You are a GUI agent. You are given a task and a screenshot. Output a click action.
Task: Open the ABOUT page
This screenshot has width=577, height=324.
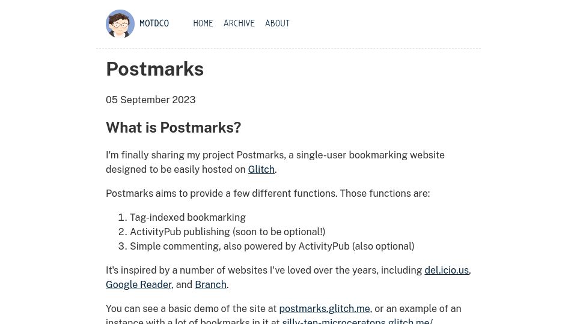coord(278,23)
